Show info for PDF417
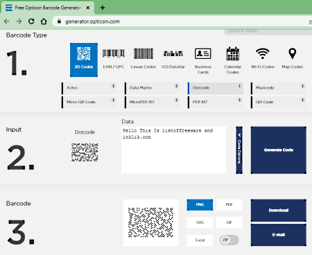Viewport: 312px width, 255px height. click(x=240, y=100)
